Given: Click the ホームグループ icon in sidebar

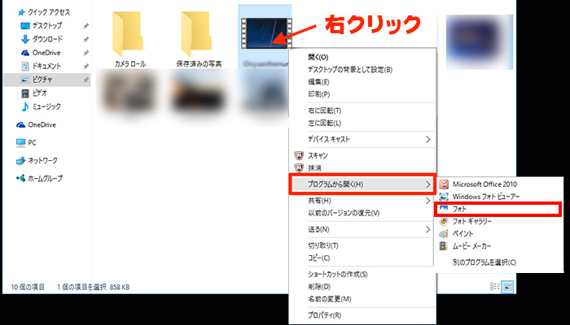Looking at the screenshot, I should pyautogui.click(x=20, y=179).
